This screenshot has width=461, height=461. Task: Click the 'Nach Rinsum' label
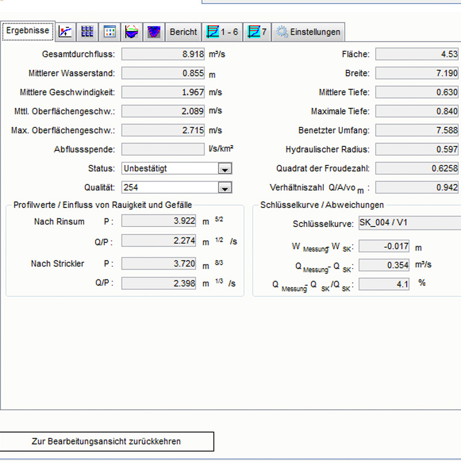tap(59, 221)
